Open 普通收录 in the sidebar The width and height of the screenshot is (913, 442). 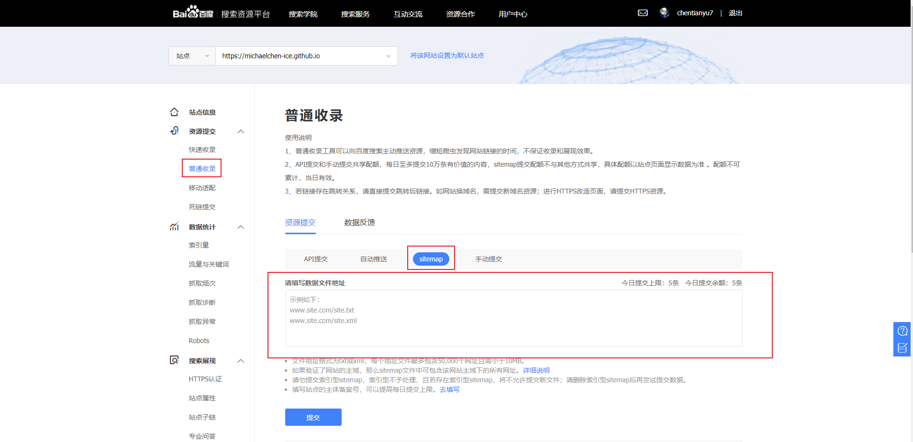click(x=202, y=169)
